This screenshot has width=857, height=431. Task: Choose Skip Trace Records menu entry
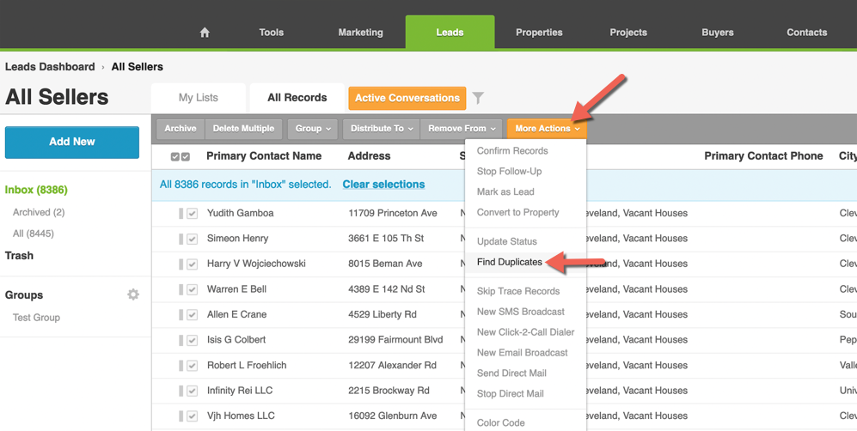518,291
